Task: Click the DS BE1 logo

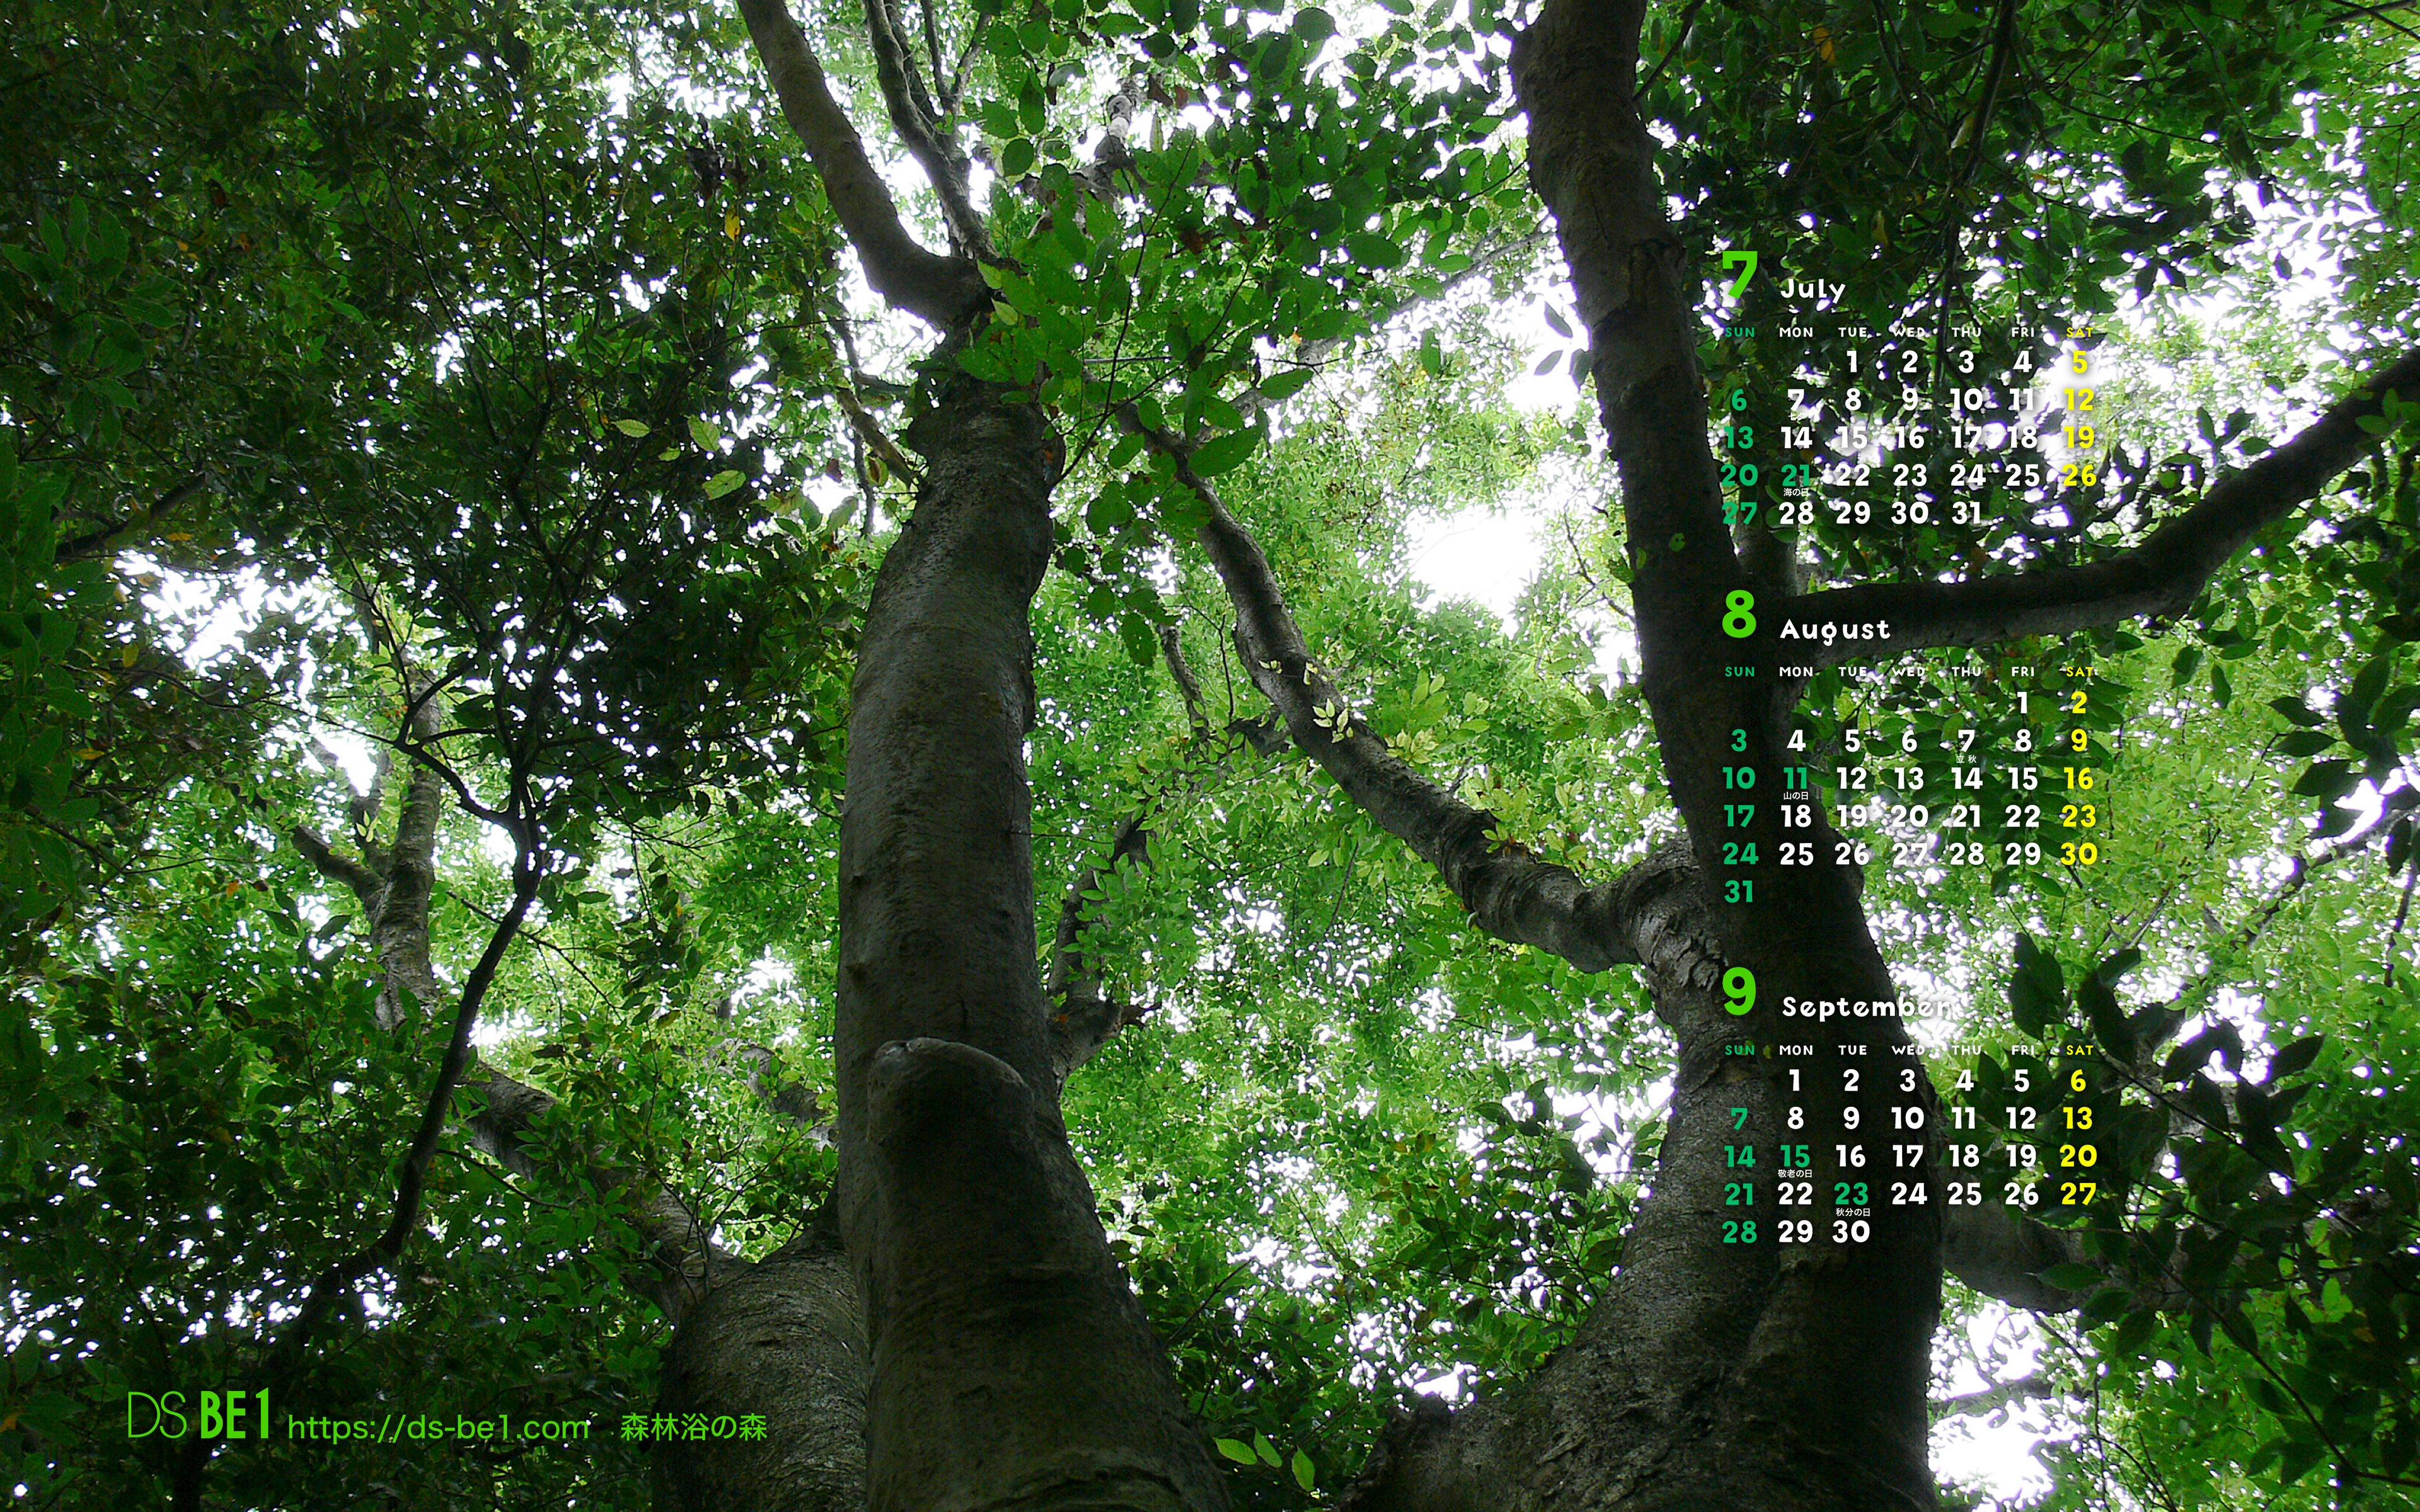Action: tap(199, 1416)
